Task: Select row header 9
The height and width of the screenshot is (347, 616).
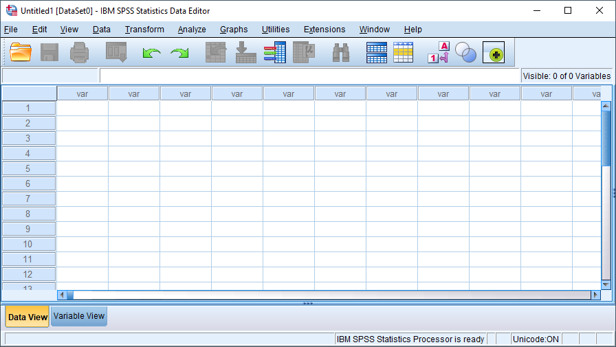Action: [x=29, y=229]
